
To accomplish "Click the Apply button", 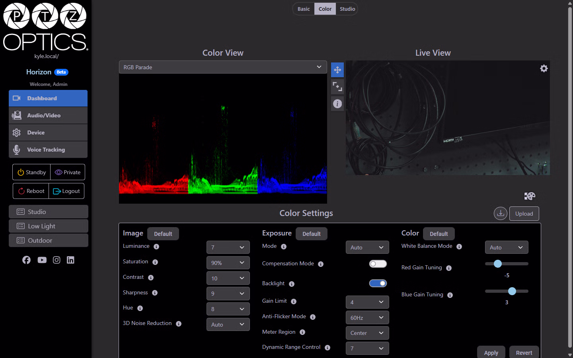I will (x=491, y=352).
